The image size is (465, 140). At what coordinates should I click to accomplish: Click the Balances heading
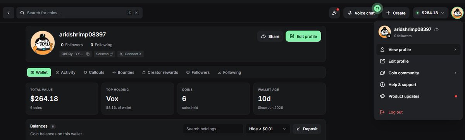[39, 126]
